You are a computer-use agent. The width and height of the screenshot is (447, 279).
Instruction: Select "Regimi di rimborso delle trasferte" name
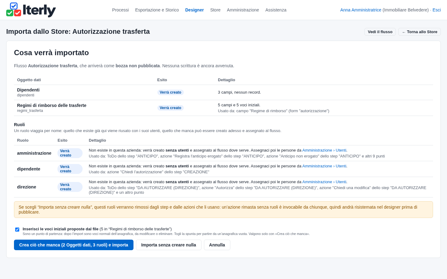tap(52, 105)
